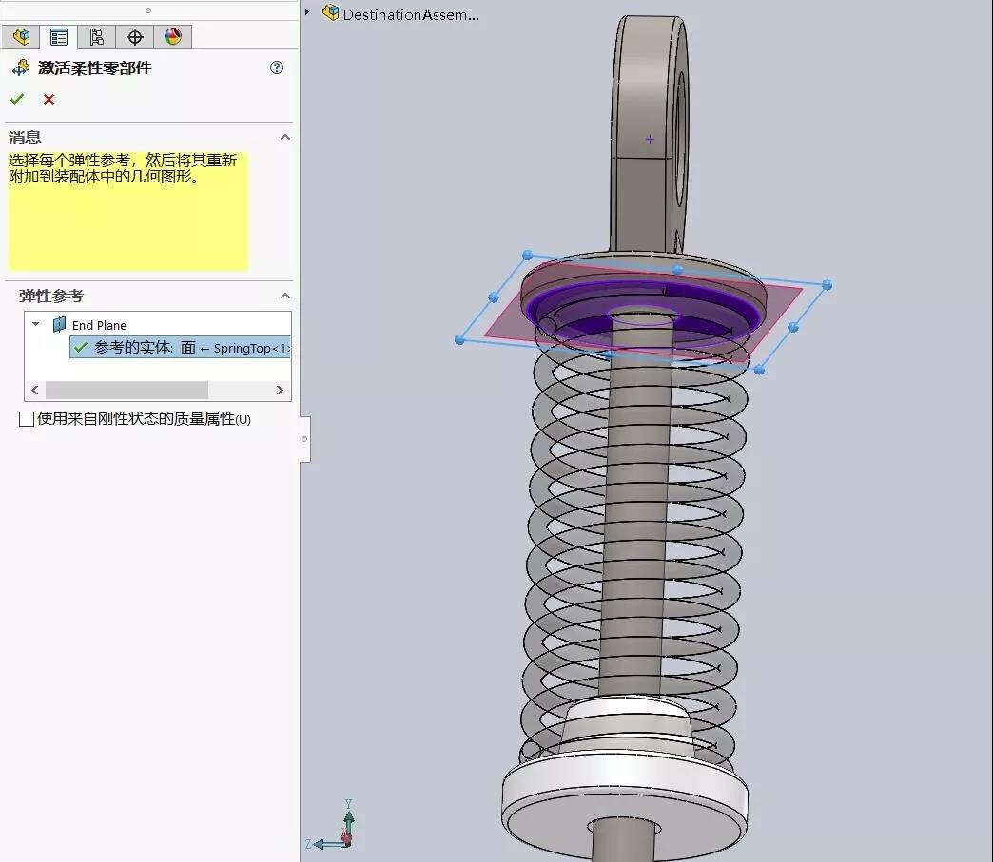Collapse the End Plane tree node
Viewport: 993px width, 862px height.
(x=36, y=325)
